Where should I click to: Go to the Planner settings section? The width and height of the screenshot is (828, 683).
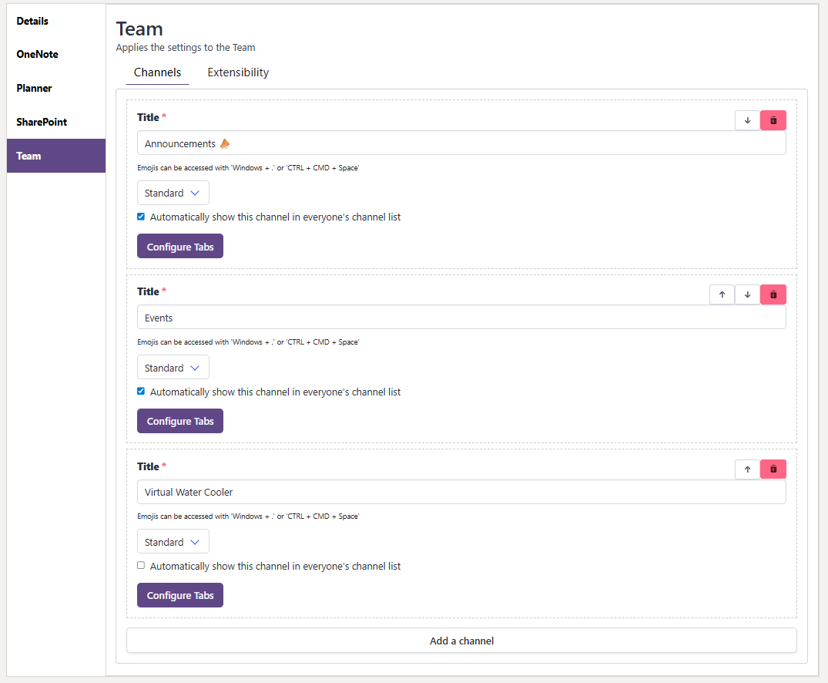coord(34,88)
